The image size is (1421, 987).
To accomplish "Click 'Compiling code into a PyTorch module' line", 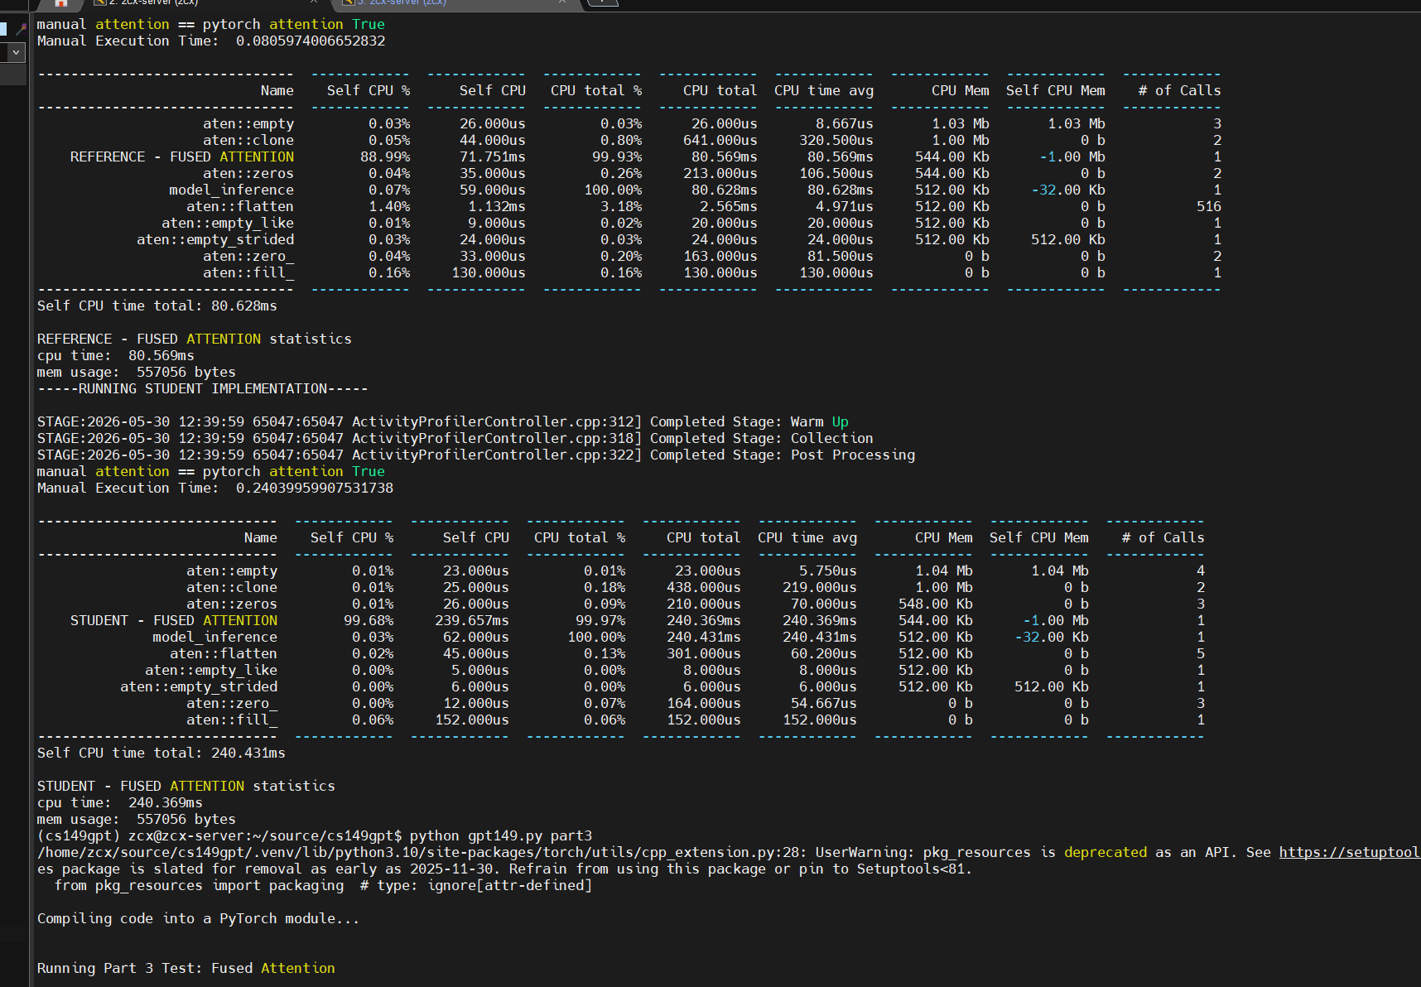I will pos(199,918).
